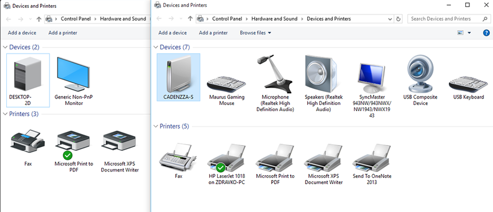Select Microsoft Print to PDF in left window
Image resolution: width=493 pixels, height=212 pixels.
coord(73,151)
